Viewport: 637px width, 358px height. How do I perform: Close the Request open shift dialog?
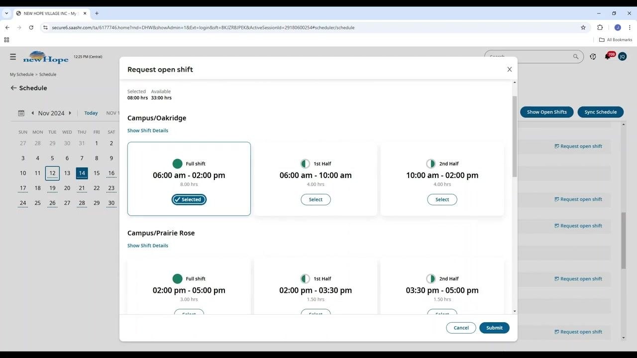509,70
